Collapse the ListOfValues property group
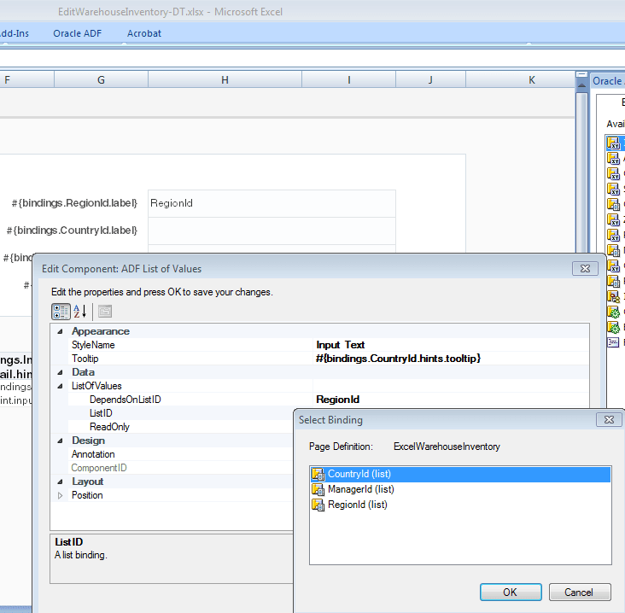The width and height of the screenshot is (625, 613). [60, 386]
